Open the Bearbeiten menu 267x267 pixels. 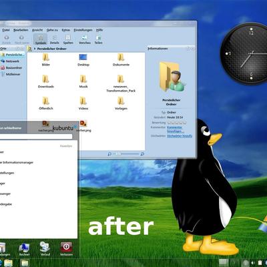(21, 30)
